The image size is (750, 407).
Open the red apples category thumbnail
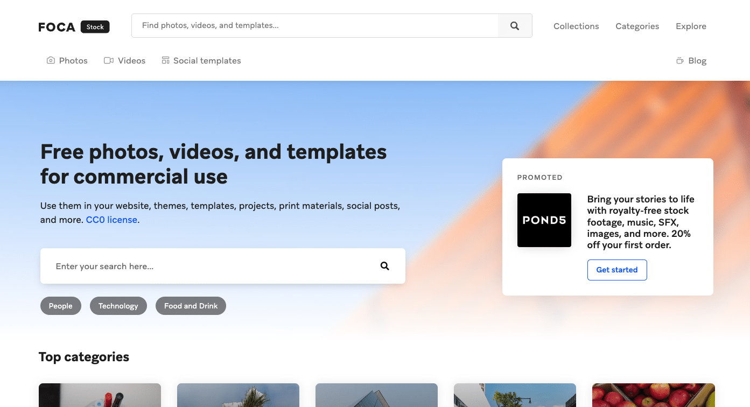[x=653, y=395]
